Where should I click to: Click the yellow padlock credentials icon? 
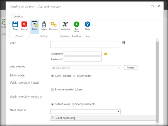pyautogui.click(x=105, y=53)
